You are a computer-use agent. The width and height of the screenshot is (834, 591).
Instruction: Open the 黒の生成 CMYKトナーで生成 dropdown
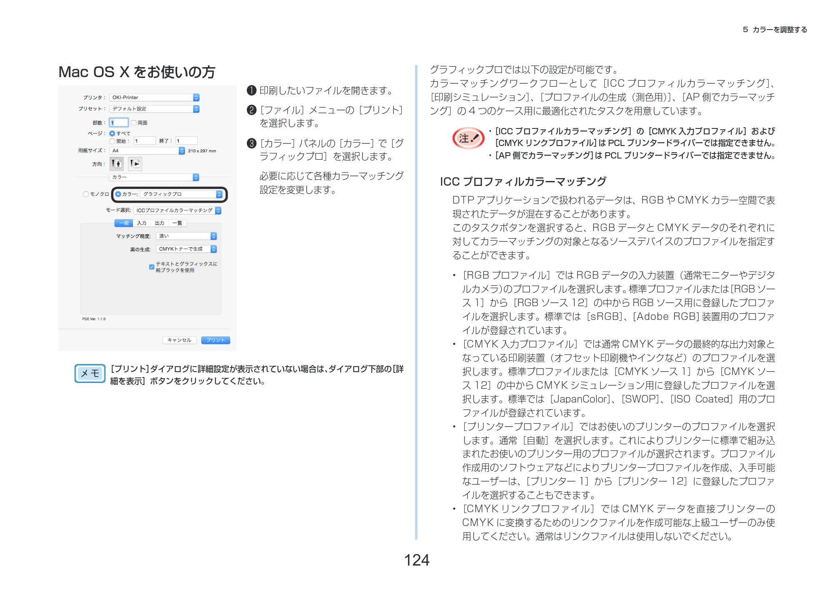186,249
